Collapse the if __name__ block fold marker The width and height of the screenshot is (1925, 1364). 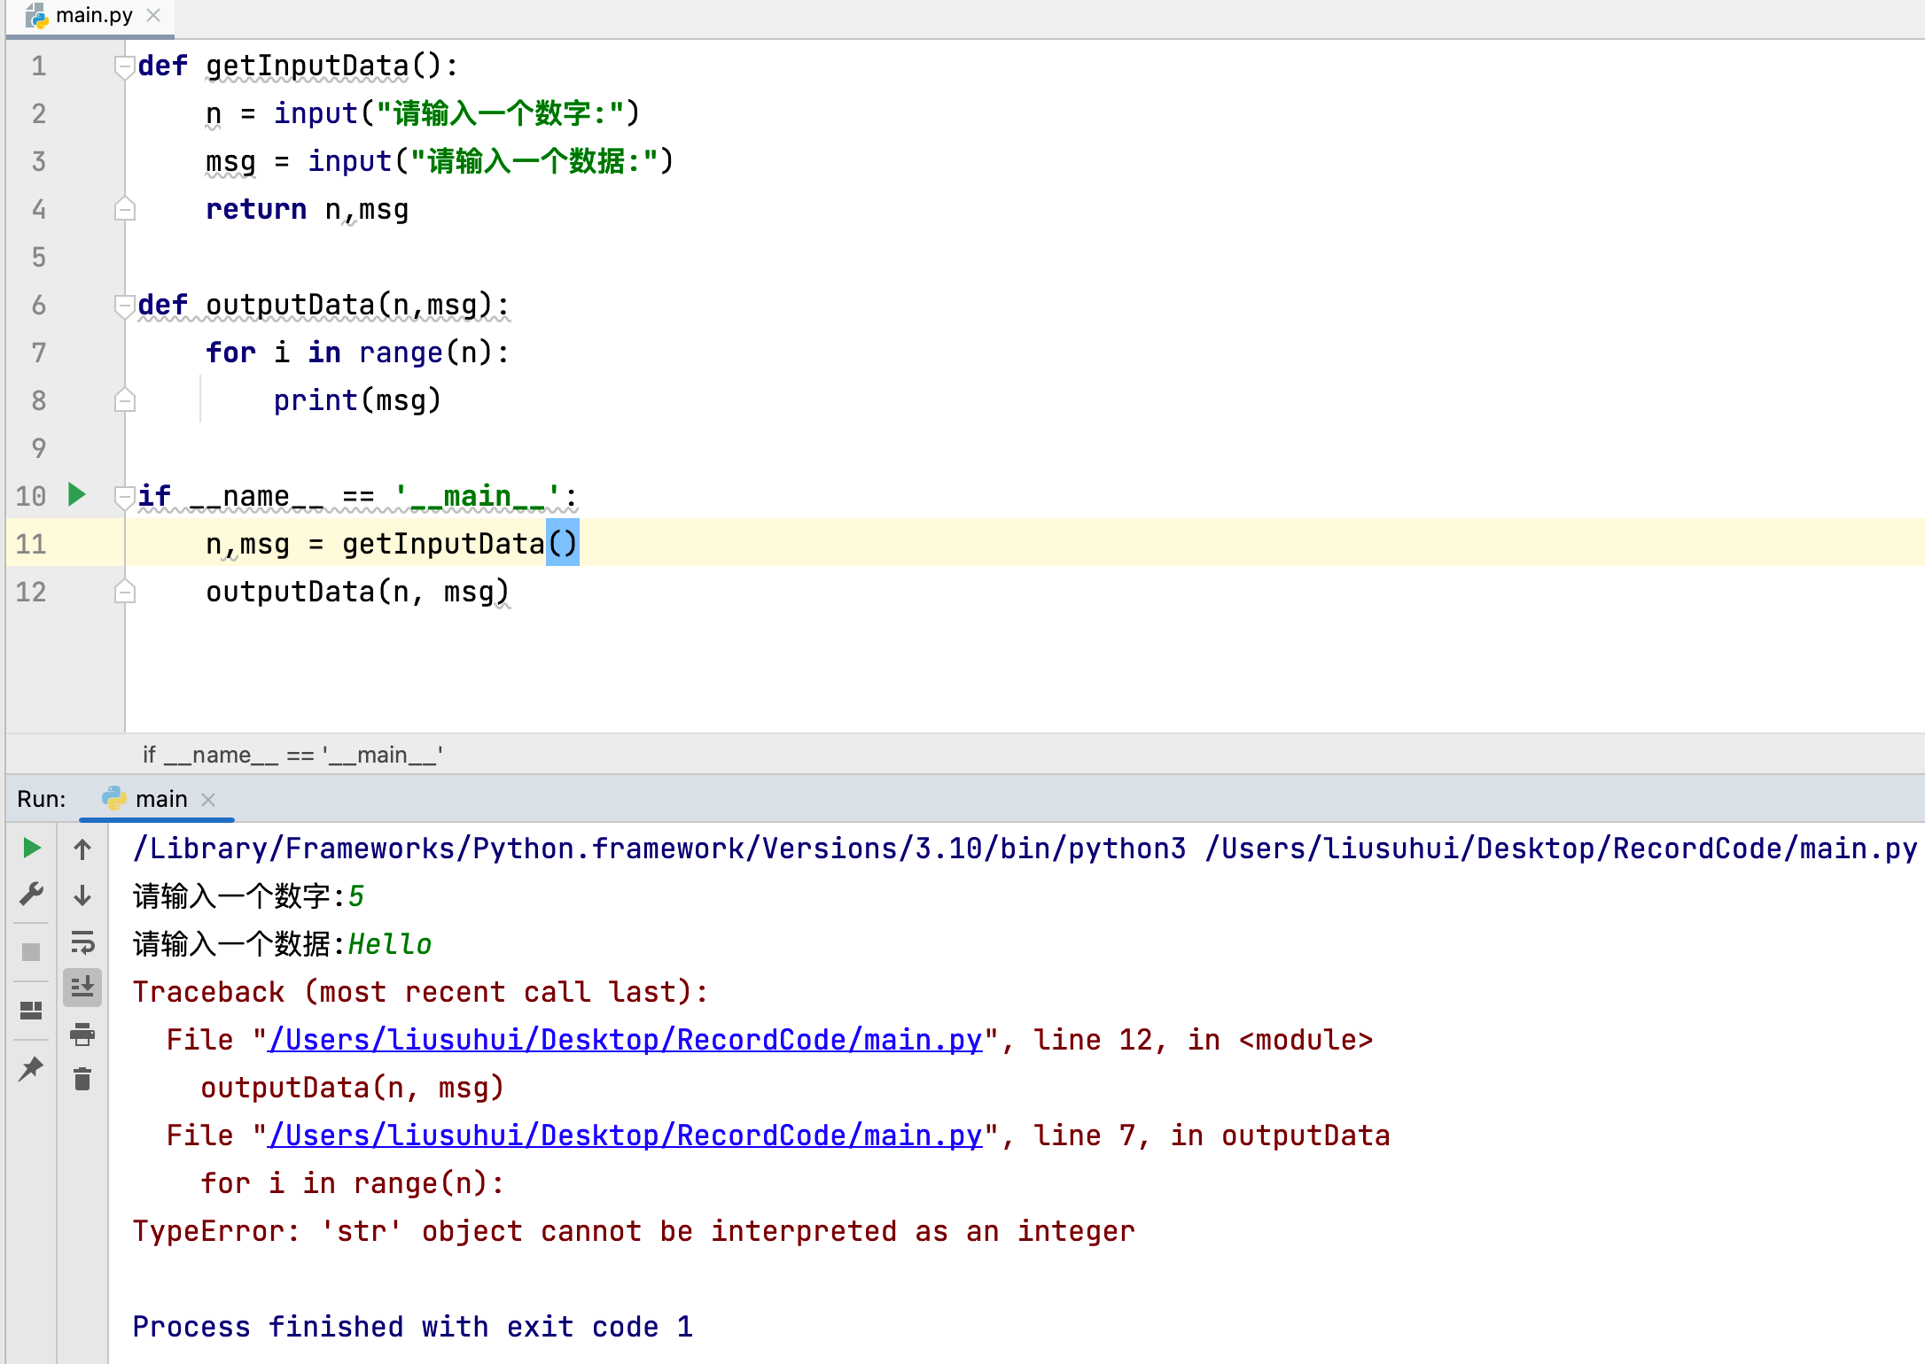pos(125,497)
